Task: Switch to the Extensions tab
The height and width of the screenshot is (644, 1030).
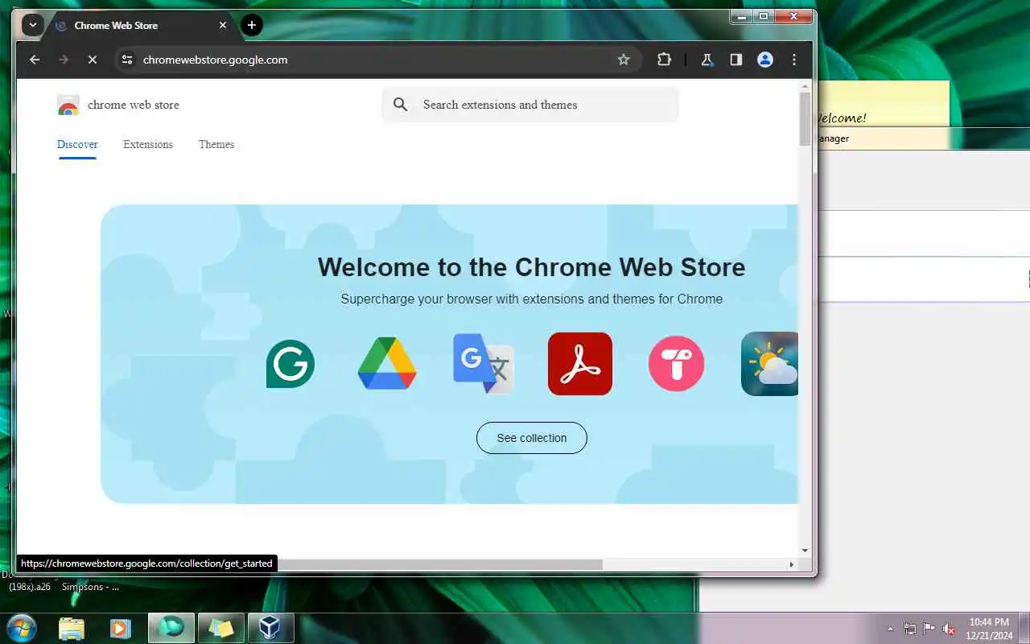Action: click(x=148, y=145)
